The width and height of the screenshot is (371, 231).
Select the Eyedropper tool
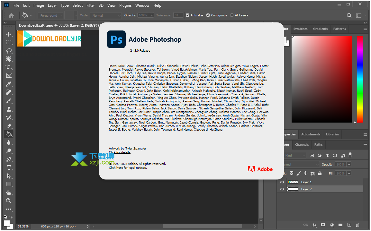click(9, 84)
